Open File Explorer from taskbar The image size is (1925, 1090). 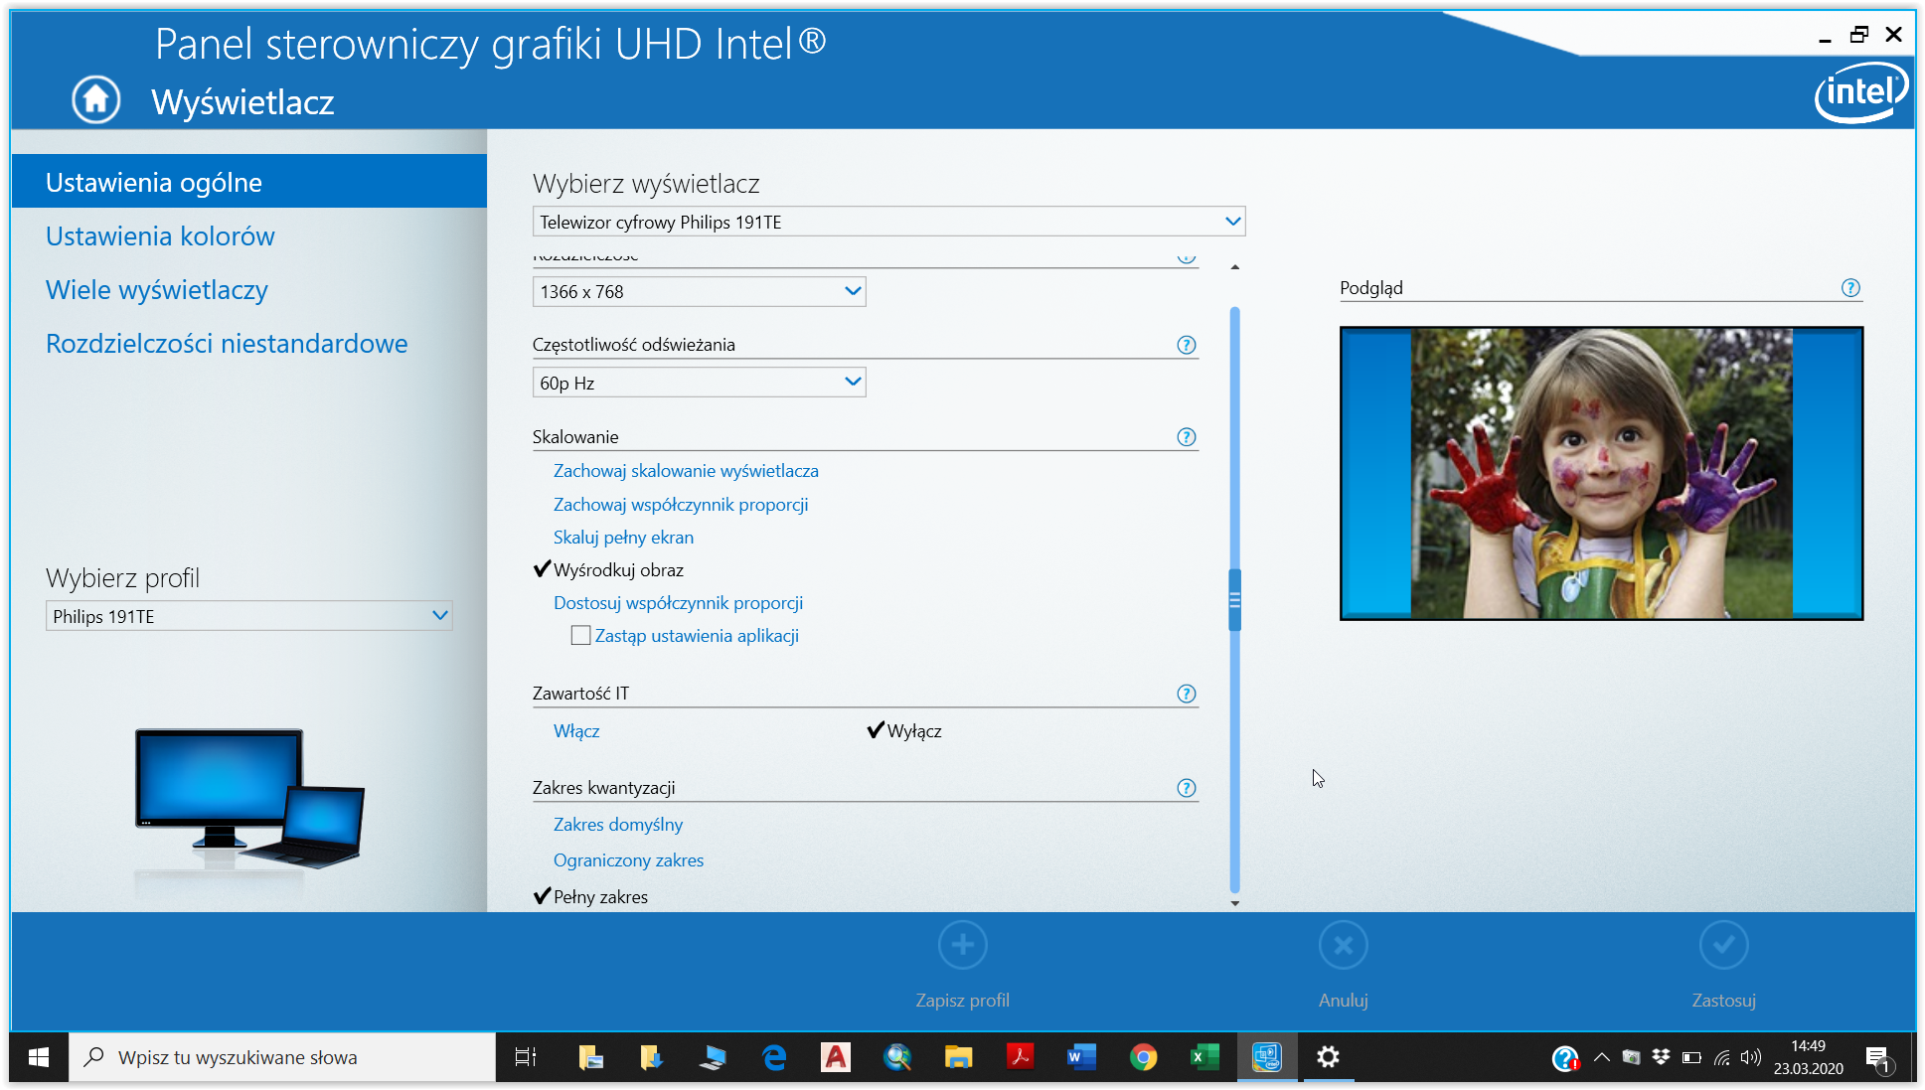(959, 1057)
